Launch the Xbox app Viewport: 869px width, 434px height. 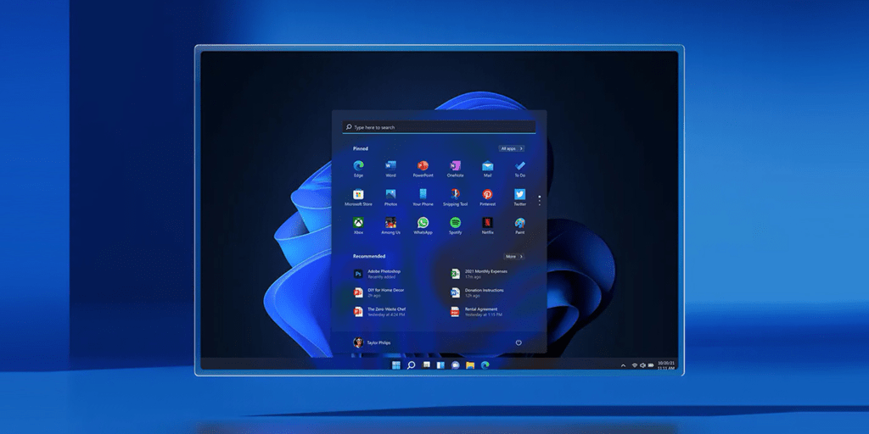(x=359, y=225)
